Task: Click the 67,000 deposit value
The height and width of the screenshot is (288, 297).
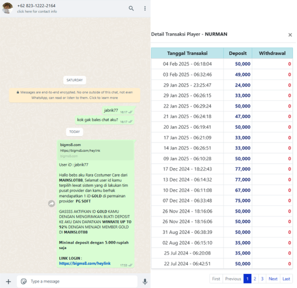Action: tap(242, 190)
